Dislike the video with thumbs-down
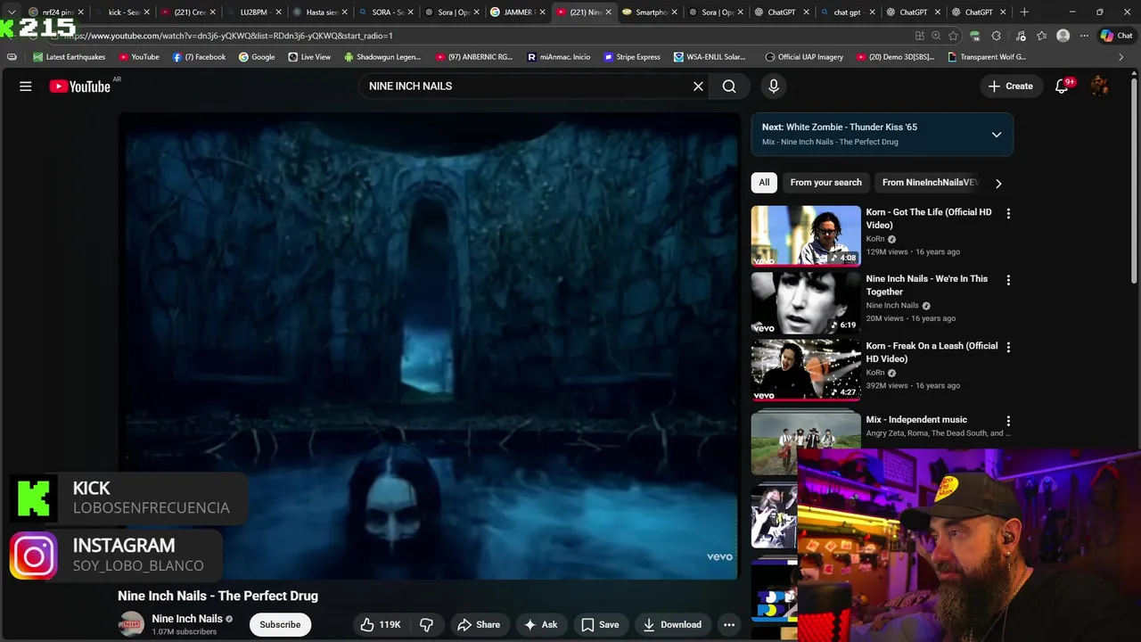1141x642 pixels. [x=426, y=625]
